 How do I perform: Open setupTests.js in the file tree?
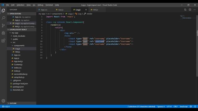[21, 77]
